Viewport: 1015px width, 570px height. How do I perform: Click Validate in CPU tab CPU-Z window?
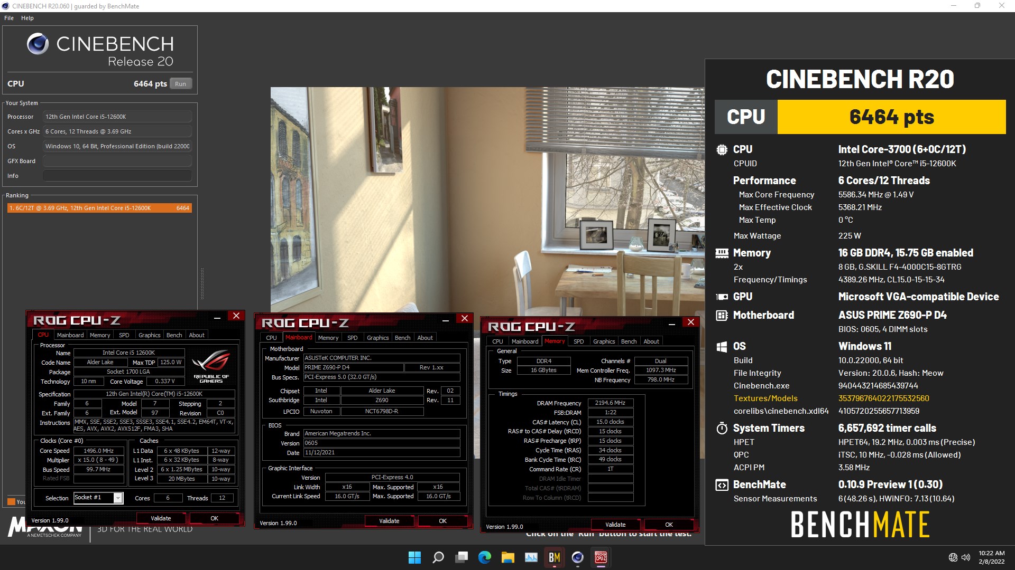pyautogui.click(x=161, y=518)
